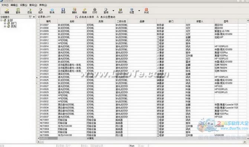Viewport: 249px width, 147px height.
Task: Expand the 类别 tree node
Action: tap(5, 26)
